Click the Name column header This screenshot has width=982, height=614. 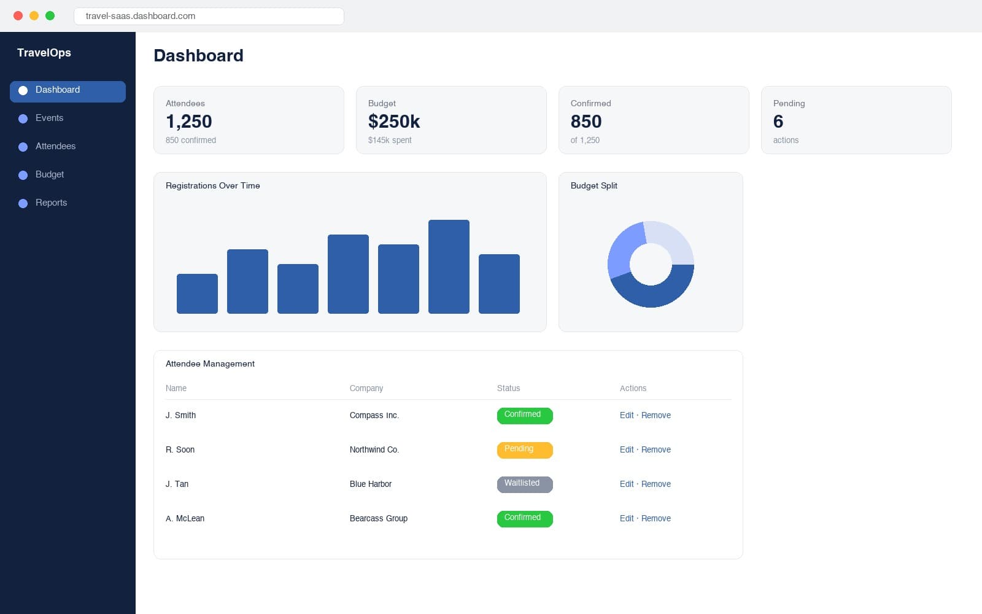pyautogui.click(x=176, y=388)
